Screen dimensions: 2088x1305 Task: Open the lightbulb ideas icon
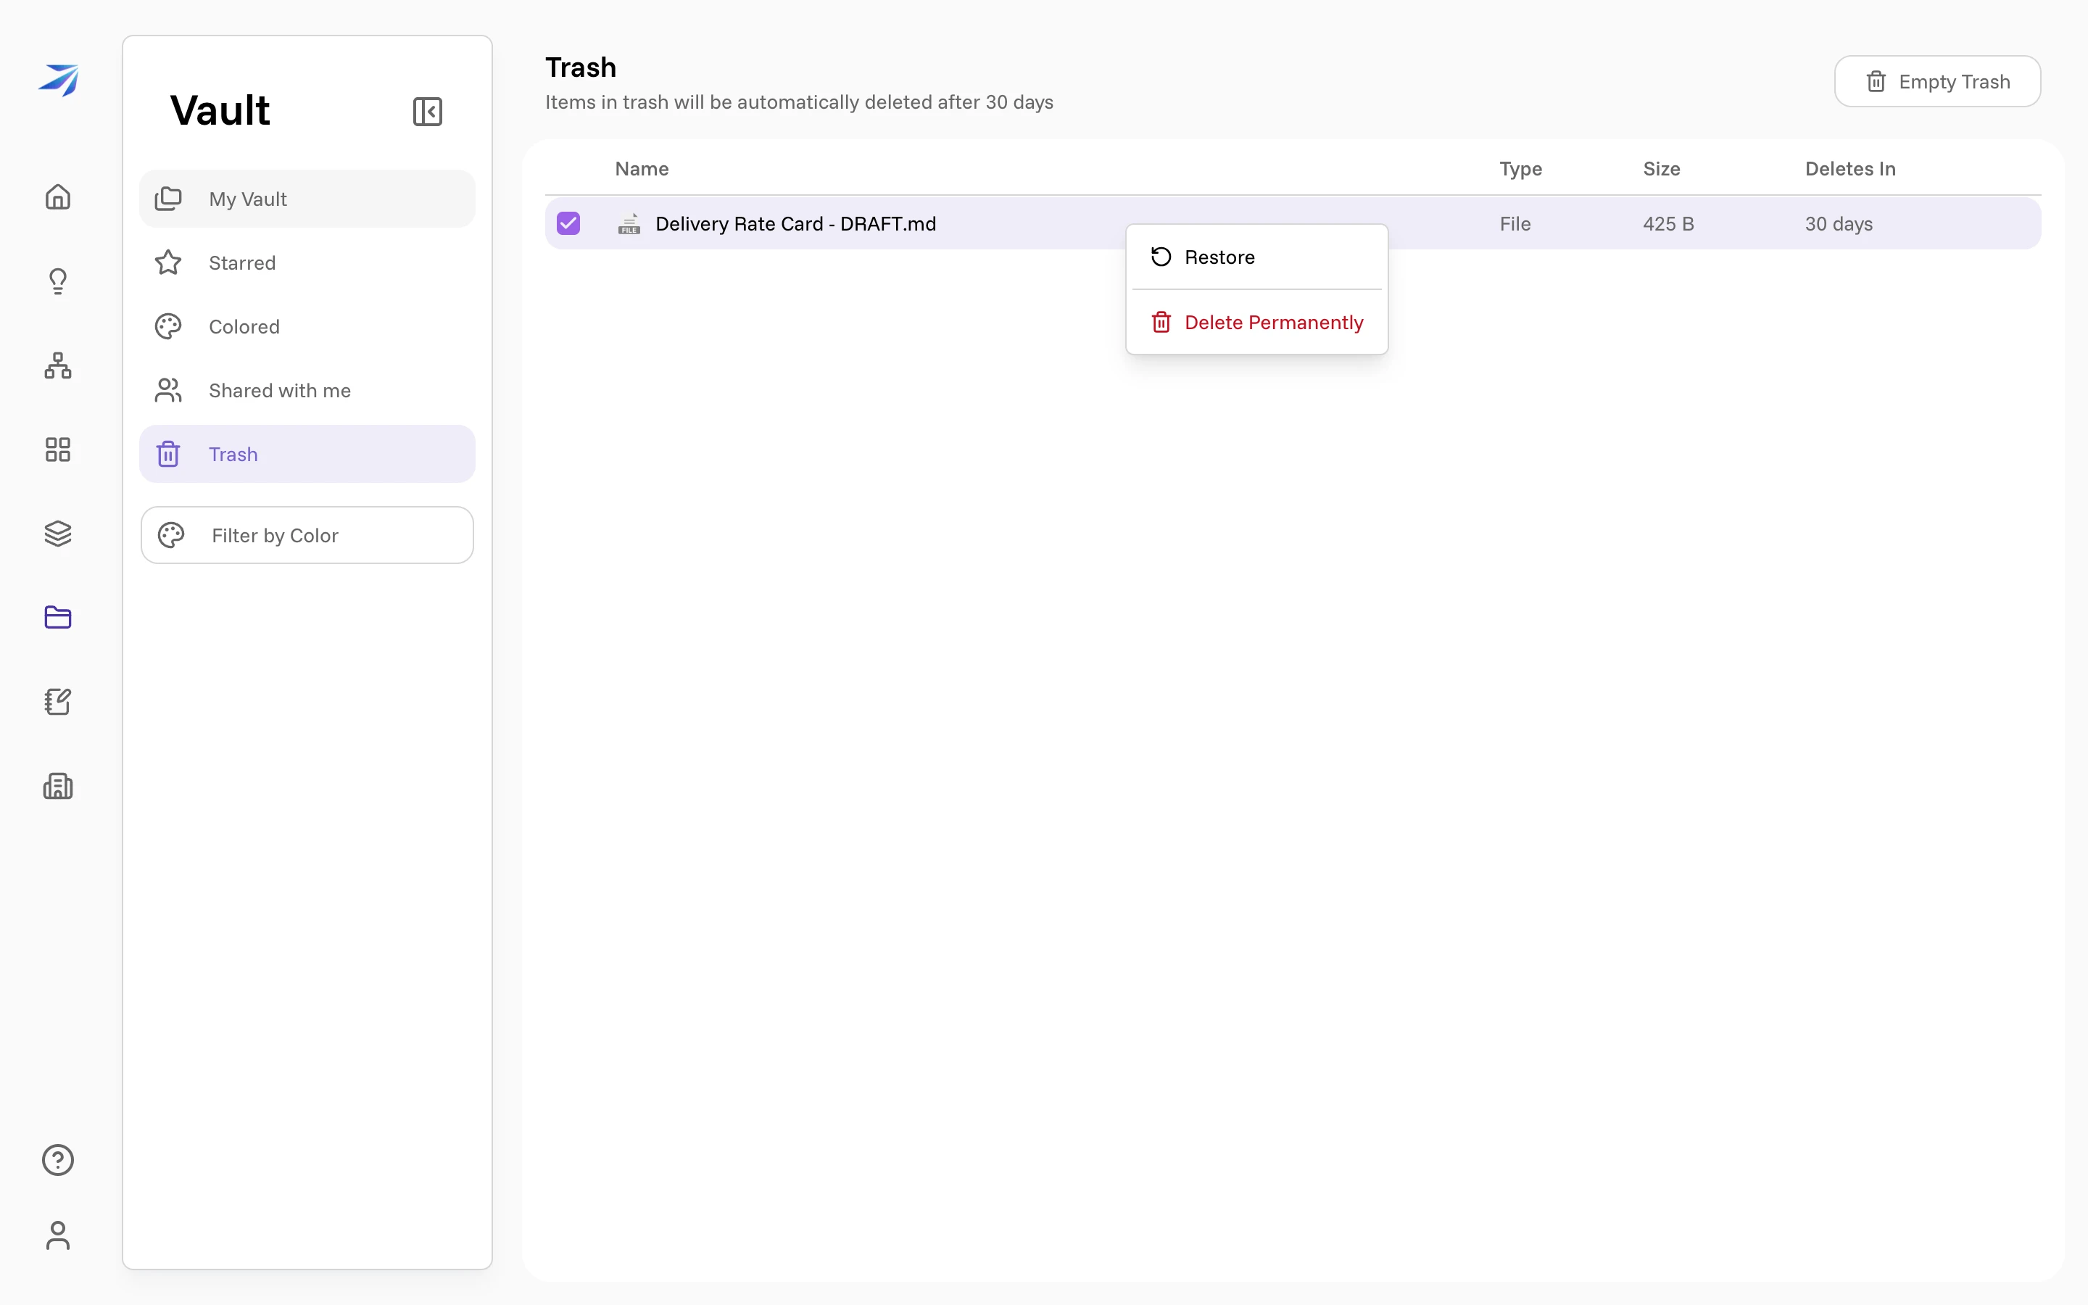click(x=58, y=281)
